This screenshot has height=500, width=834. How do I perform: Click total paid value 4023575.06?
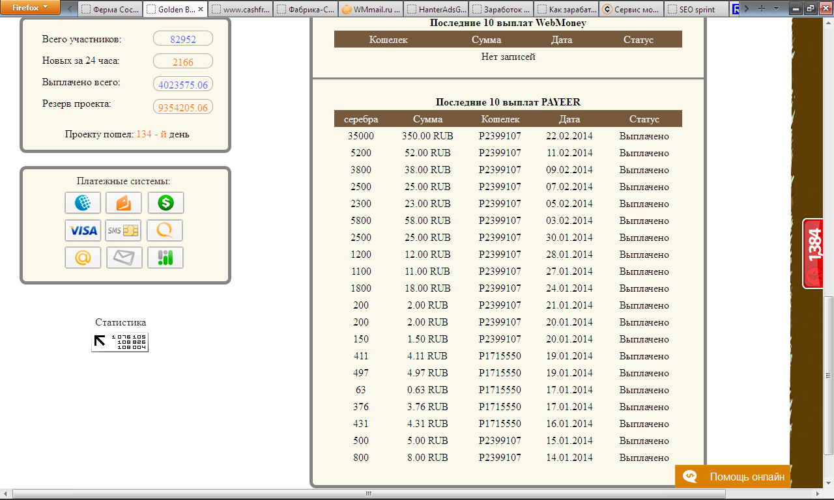click(x=183, y=85)
